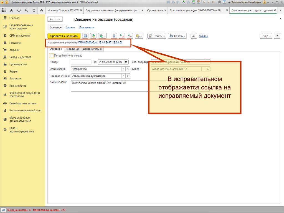Toggle the Потребление по заказу checkbox
This screenshot has height=213, width=284.
pos(51,56)
